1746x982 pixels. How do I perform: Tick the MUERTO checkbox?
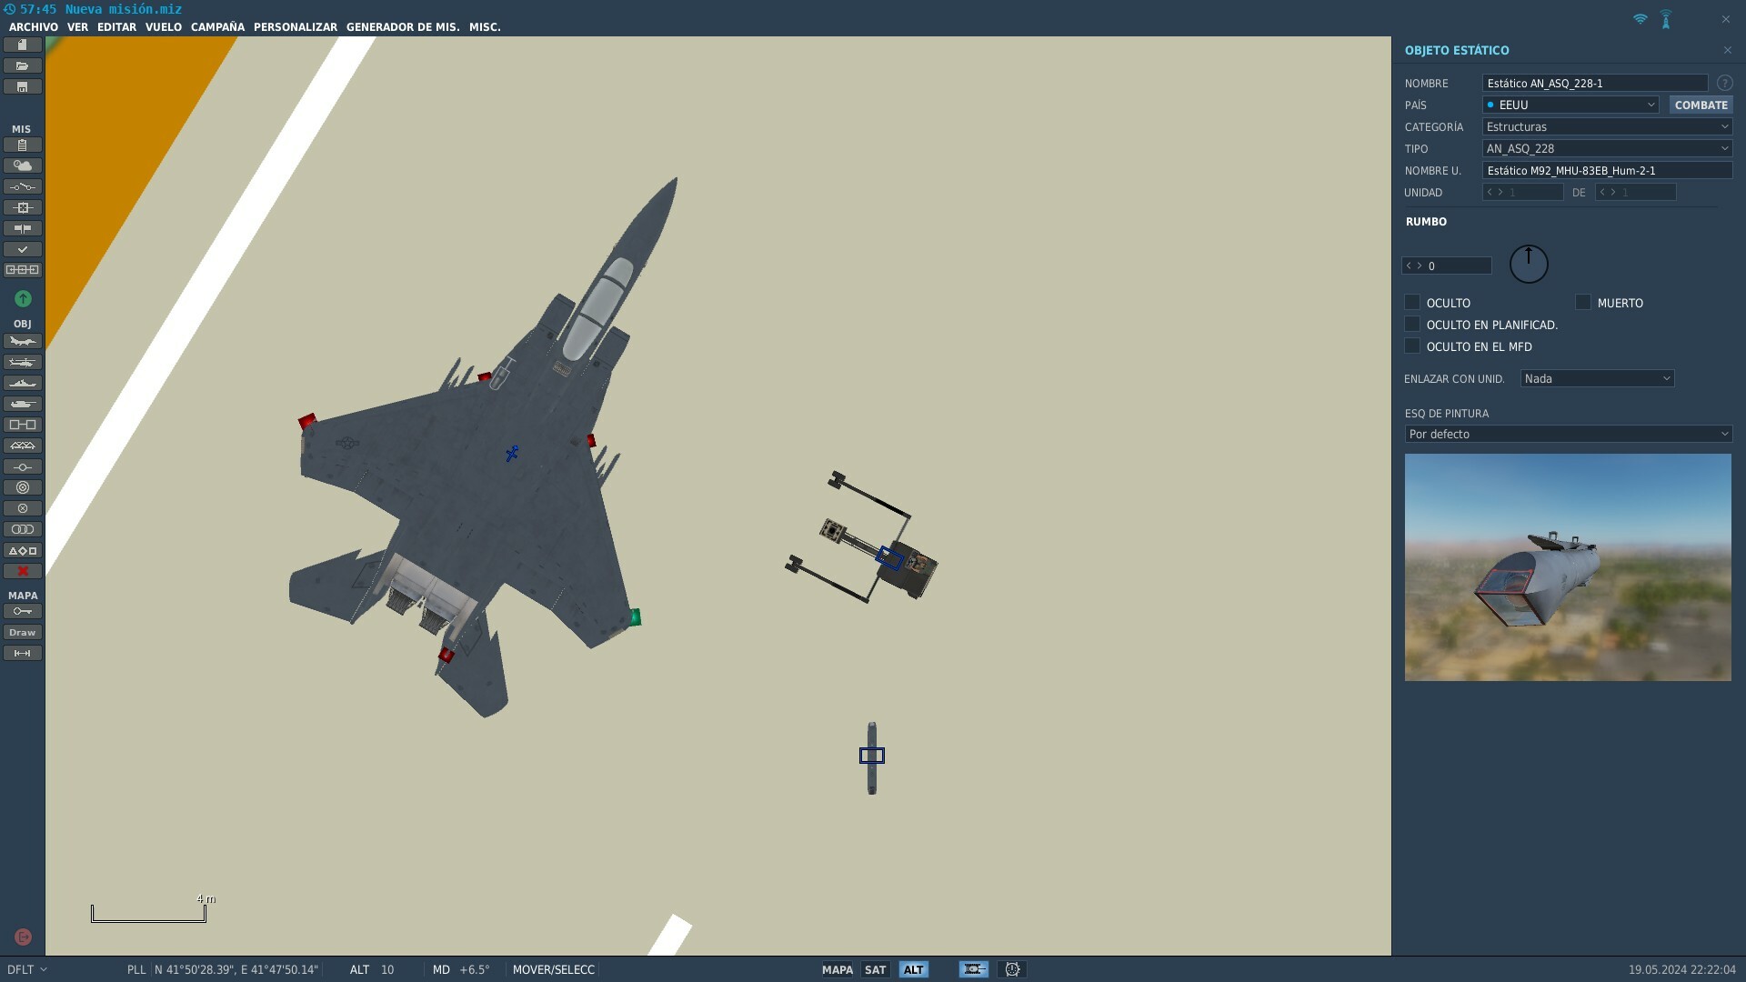coord(1583,302)
